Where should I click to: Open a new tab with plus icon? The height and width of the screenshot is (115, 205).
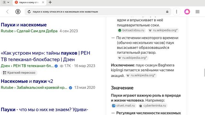(50, 2)
